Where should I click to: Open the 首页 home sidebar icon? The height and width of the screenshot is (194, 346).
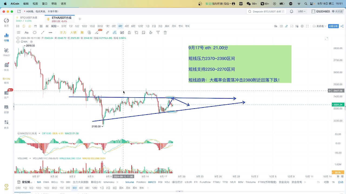6,22
